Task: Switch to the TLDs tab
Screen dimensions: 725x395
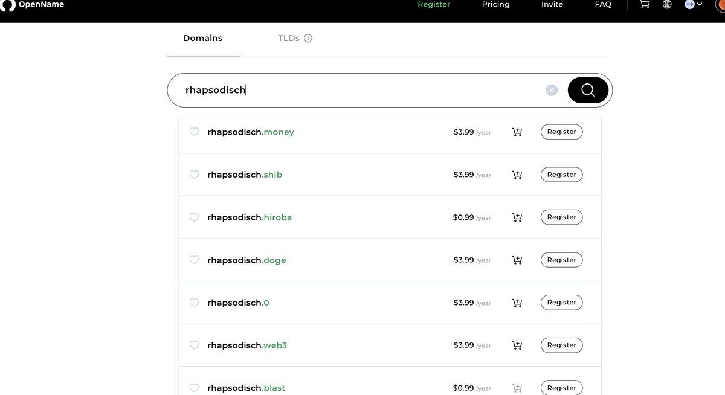Action: pos(288,38)
